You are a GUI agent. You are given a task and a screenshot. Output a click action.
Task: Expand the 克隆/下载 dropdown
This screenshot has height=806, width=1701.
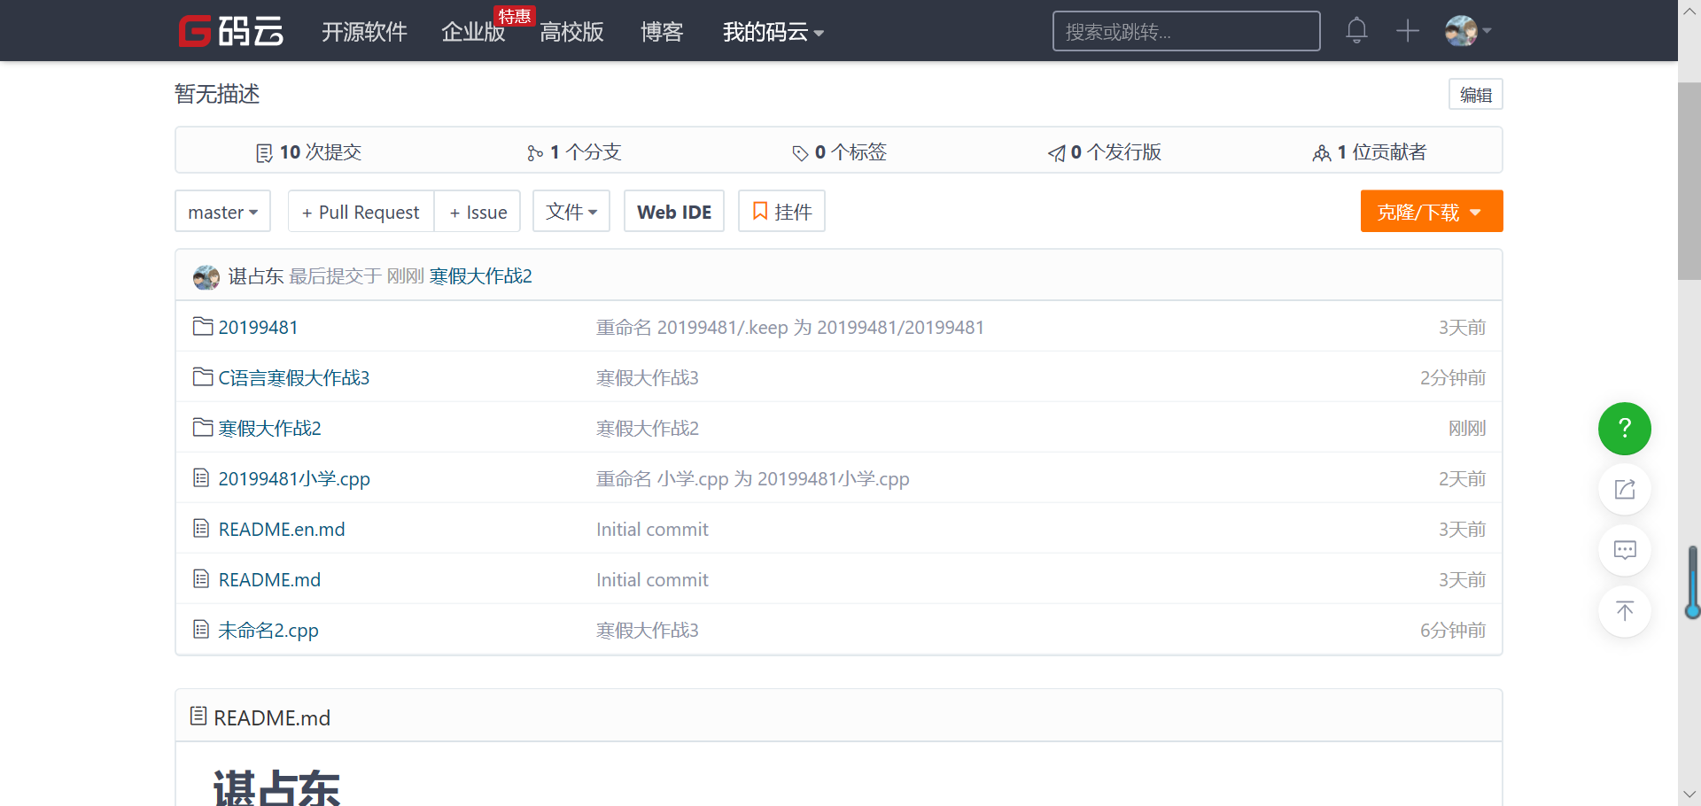(1432, 212)
